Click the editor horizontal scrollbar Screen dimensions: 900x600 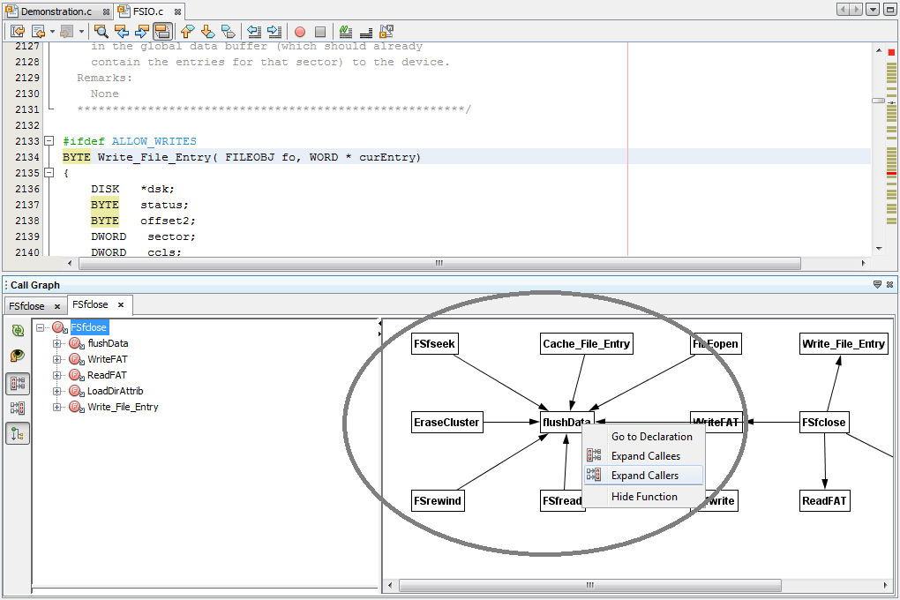point(439,264)
